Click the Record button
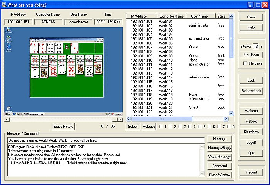Image resolution: width=270 pixels, height=185 pixels. (x=251, y=172)
